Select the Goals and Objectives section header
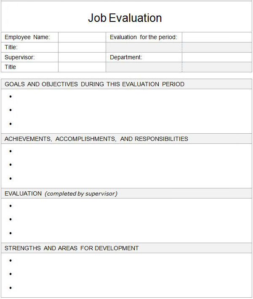The image size is (253, 299). point(95,84)
